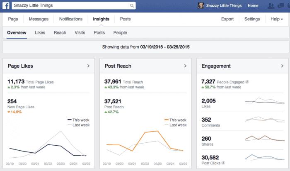Click the Post Reach line chart
Screen dimensions: 290x171
[x=145, y=143]
